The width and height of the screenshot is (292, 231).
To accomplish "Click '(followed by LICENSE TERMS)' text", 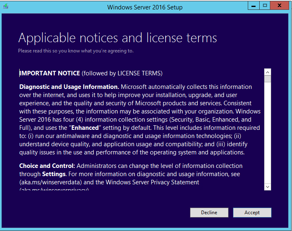I will [122, 73].
